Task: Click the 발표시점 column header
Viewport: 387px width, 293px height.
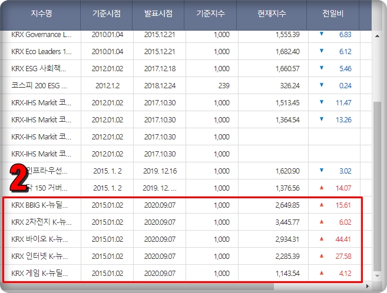Action: pos(158,14)
